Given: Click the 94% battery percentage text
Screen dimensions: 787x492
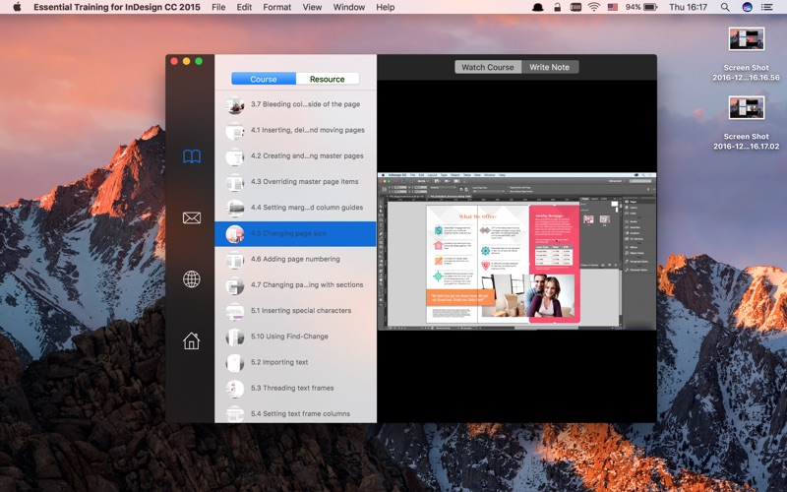Looking at the screenshot, I should [633, 7].
